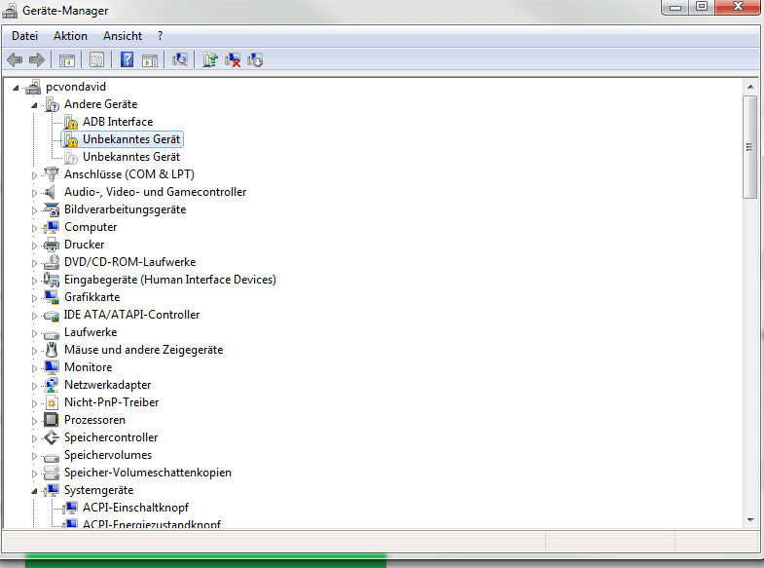Select the Speichervolumes label

click(108, 455)
